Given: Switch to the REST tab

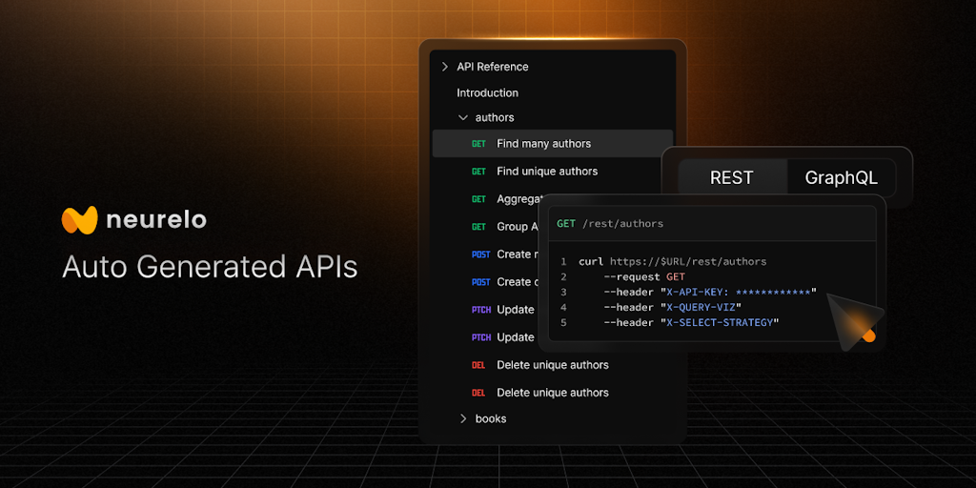Looking at the screenshot, I should pyautogui.click(x=732, y=177).
